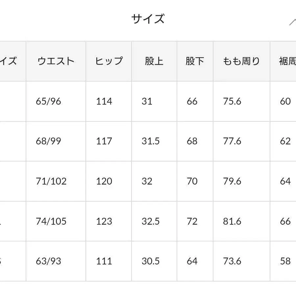
Task: Select the thigh value 81.6
Action: [x=232, y=221]
